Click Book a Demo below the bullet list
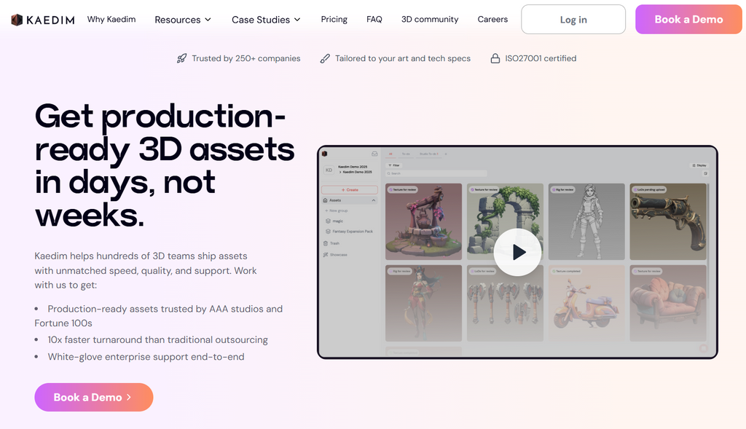Viewport: 746px width, 429px height. (x=93, y=397)
